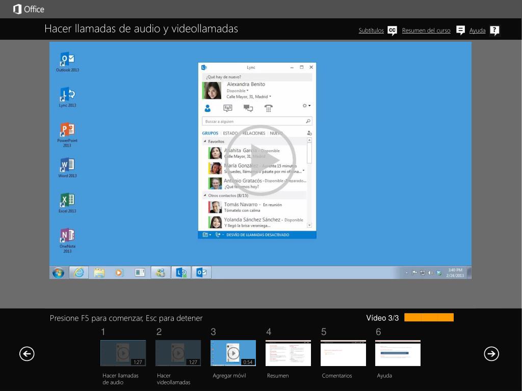Image resolution: width=522 pixels, height=391 pixels.
Task: Click the Windows Start button
Action: point(58,273)
